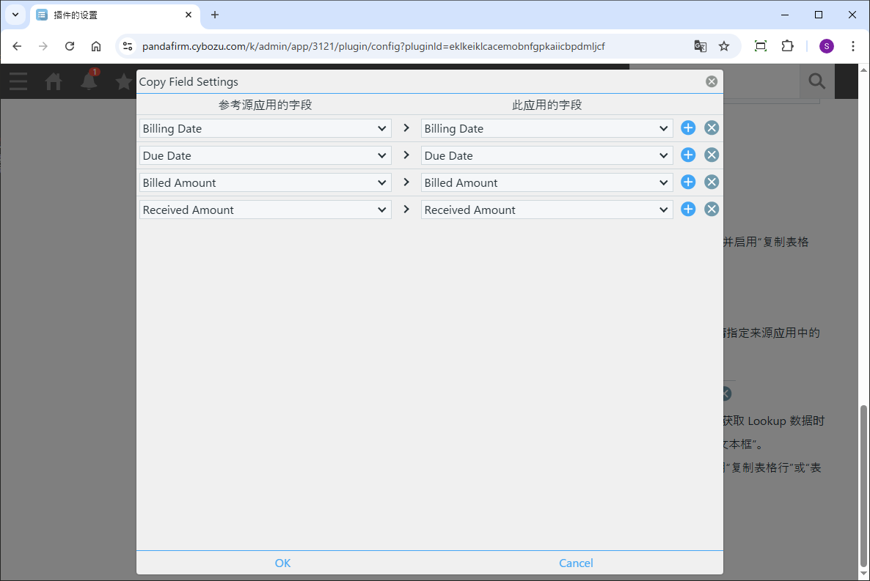
Task: Add a row after Billed Amount mapping
Action: pyautogui.click(x=688, y=182)
